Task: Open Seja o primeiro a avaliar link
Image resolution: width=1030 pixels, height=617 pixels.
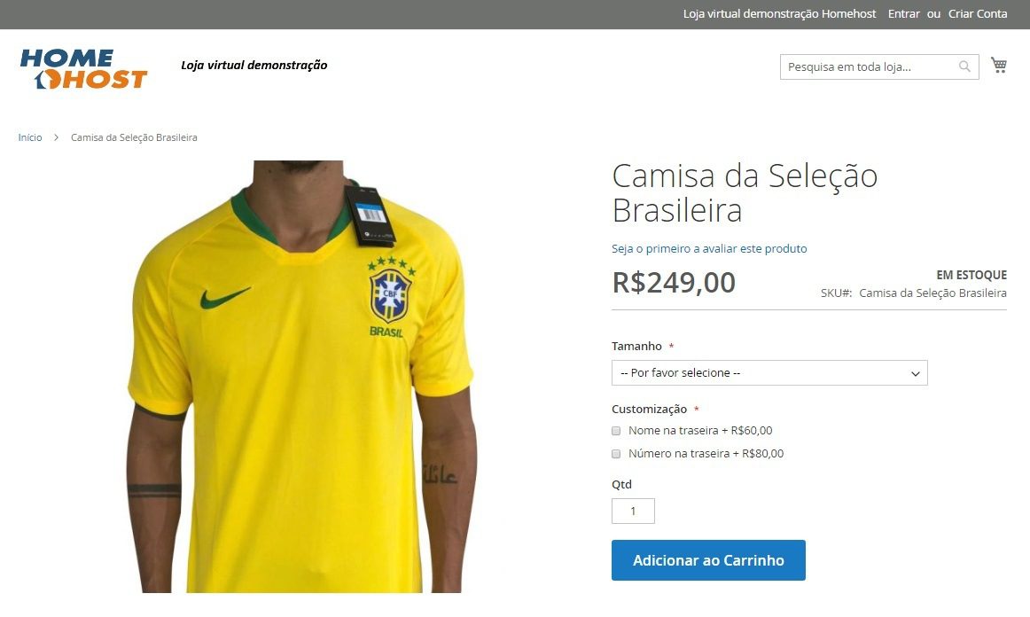Action: (709, 248)
